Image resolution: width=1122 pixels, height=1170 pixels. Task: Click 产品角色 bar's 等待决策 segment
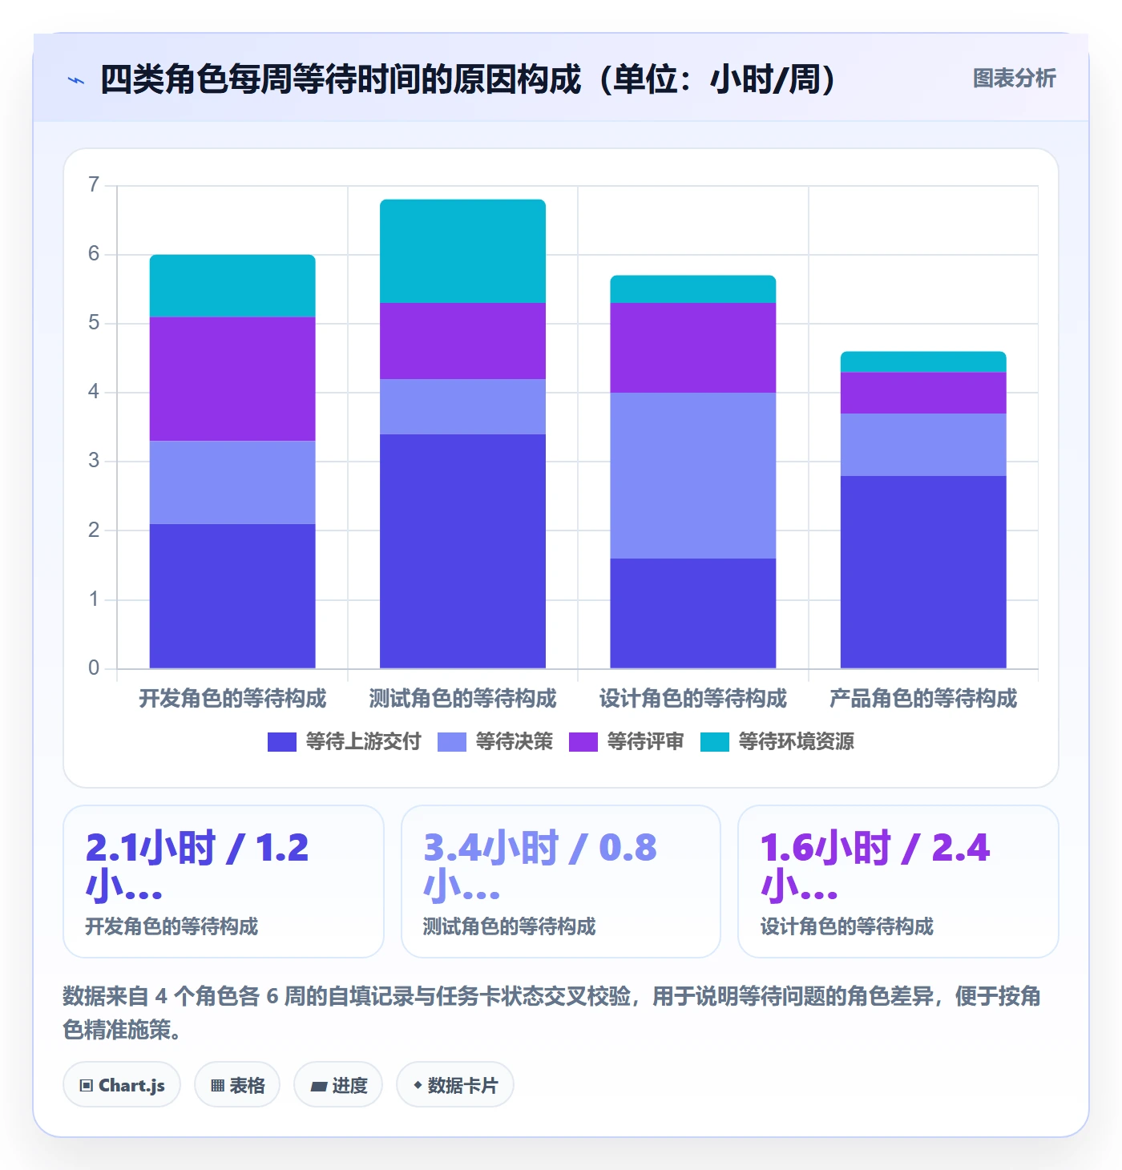[x=923, y=445]
